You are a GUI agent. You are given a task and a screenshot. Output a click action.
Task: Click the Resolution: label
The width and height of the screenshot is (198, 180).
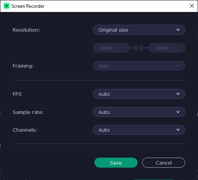point(26,30)
